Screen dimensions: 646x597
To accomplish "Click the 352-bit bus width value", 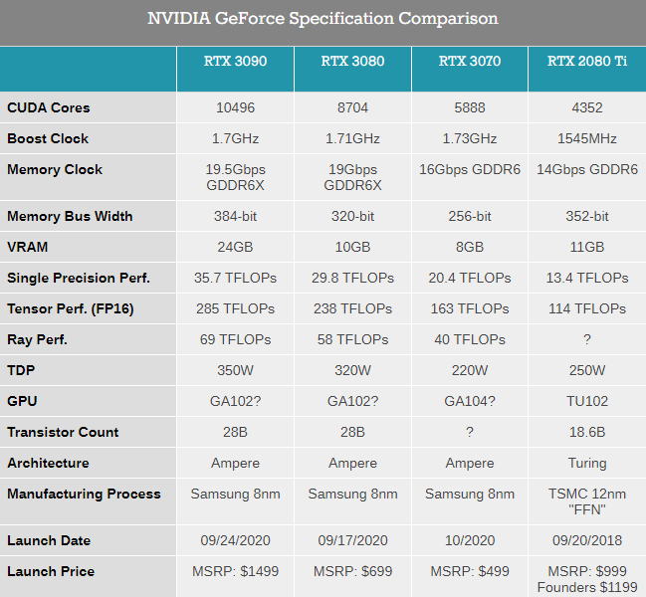I will pos(587,217).
